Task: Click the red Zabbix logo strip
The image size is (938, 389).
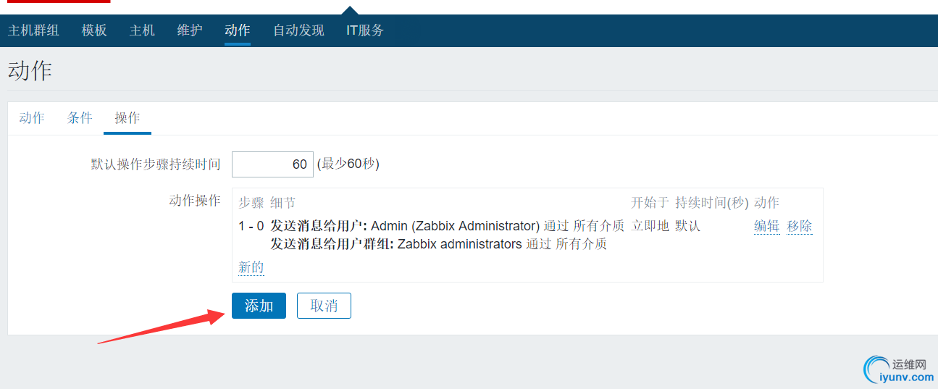Action: pos(56,1)
